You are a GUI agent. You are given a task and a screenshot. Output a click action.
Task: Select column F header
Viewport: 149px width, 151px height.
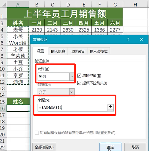pos(99,4)
